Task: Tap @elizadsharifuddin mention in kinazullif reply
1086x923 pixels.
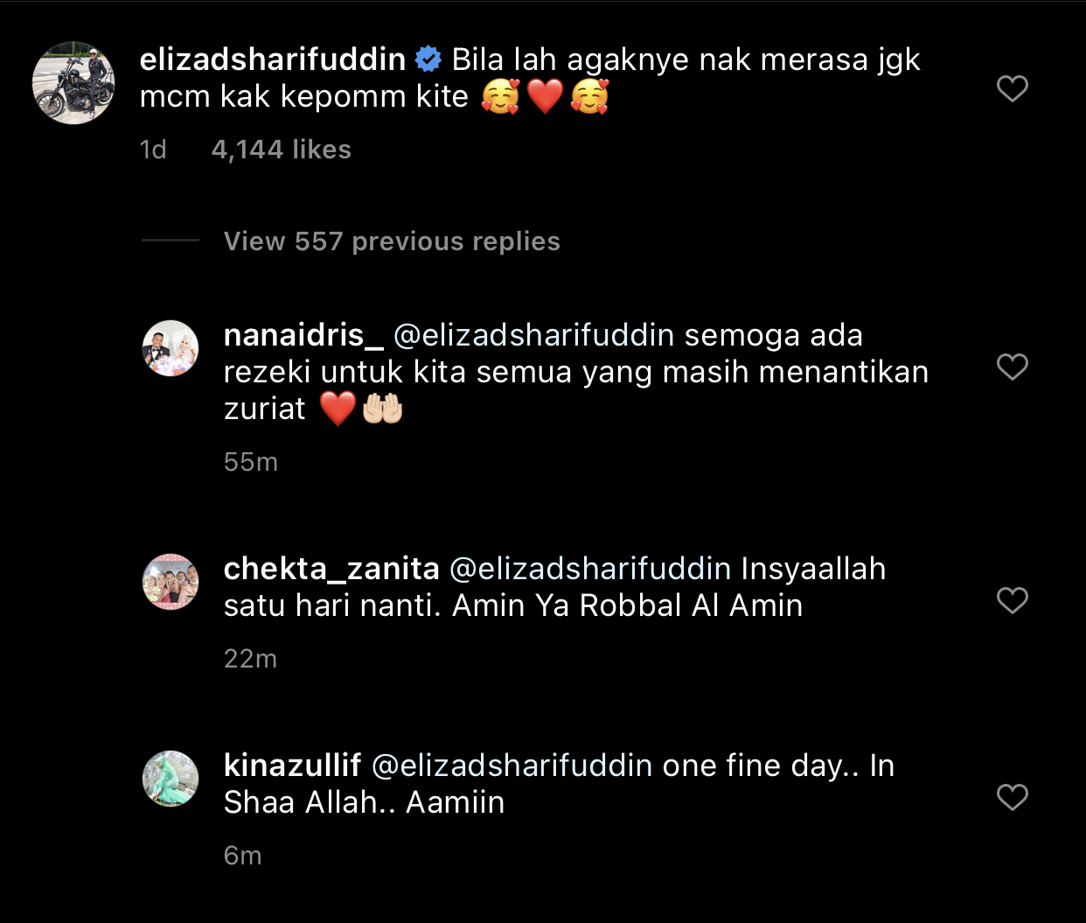Action: (512, 766)
